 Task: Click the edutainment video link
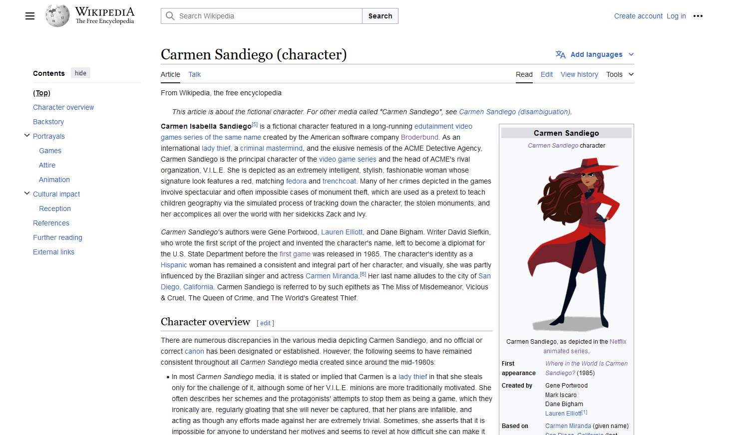[443, 126]
